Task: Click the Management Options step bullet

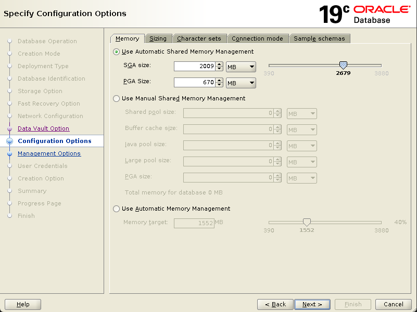Action: point(10,153)
